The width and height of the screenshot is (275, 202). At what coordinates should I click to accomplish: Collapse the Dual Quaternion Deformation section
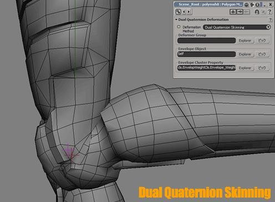pos(176,19)
